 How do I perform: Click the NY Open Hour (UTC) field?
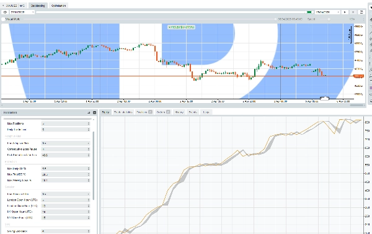66,212
